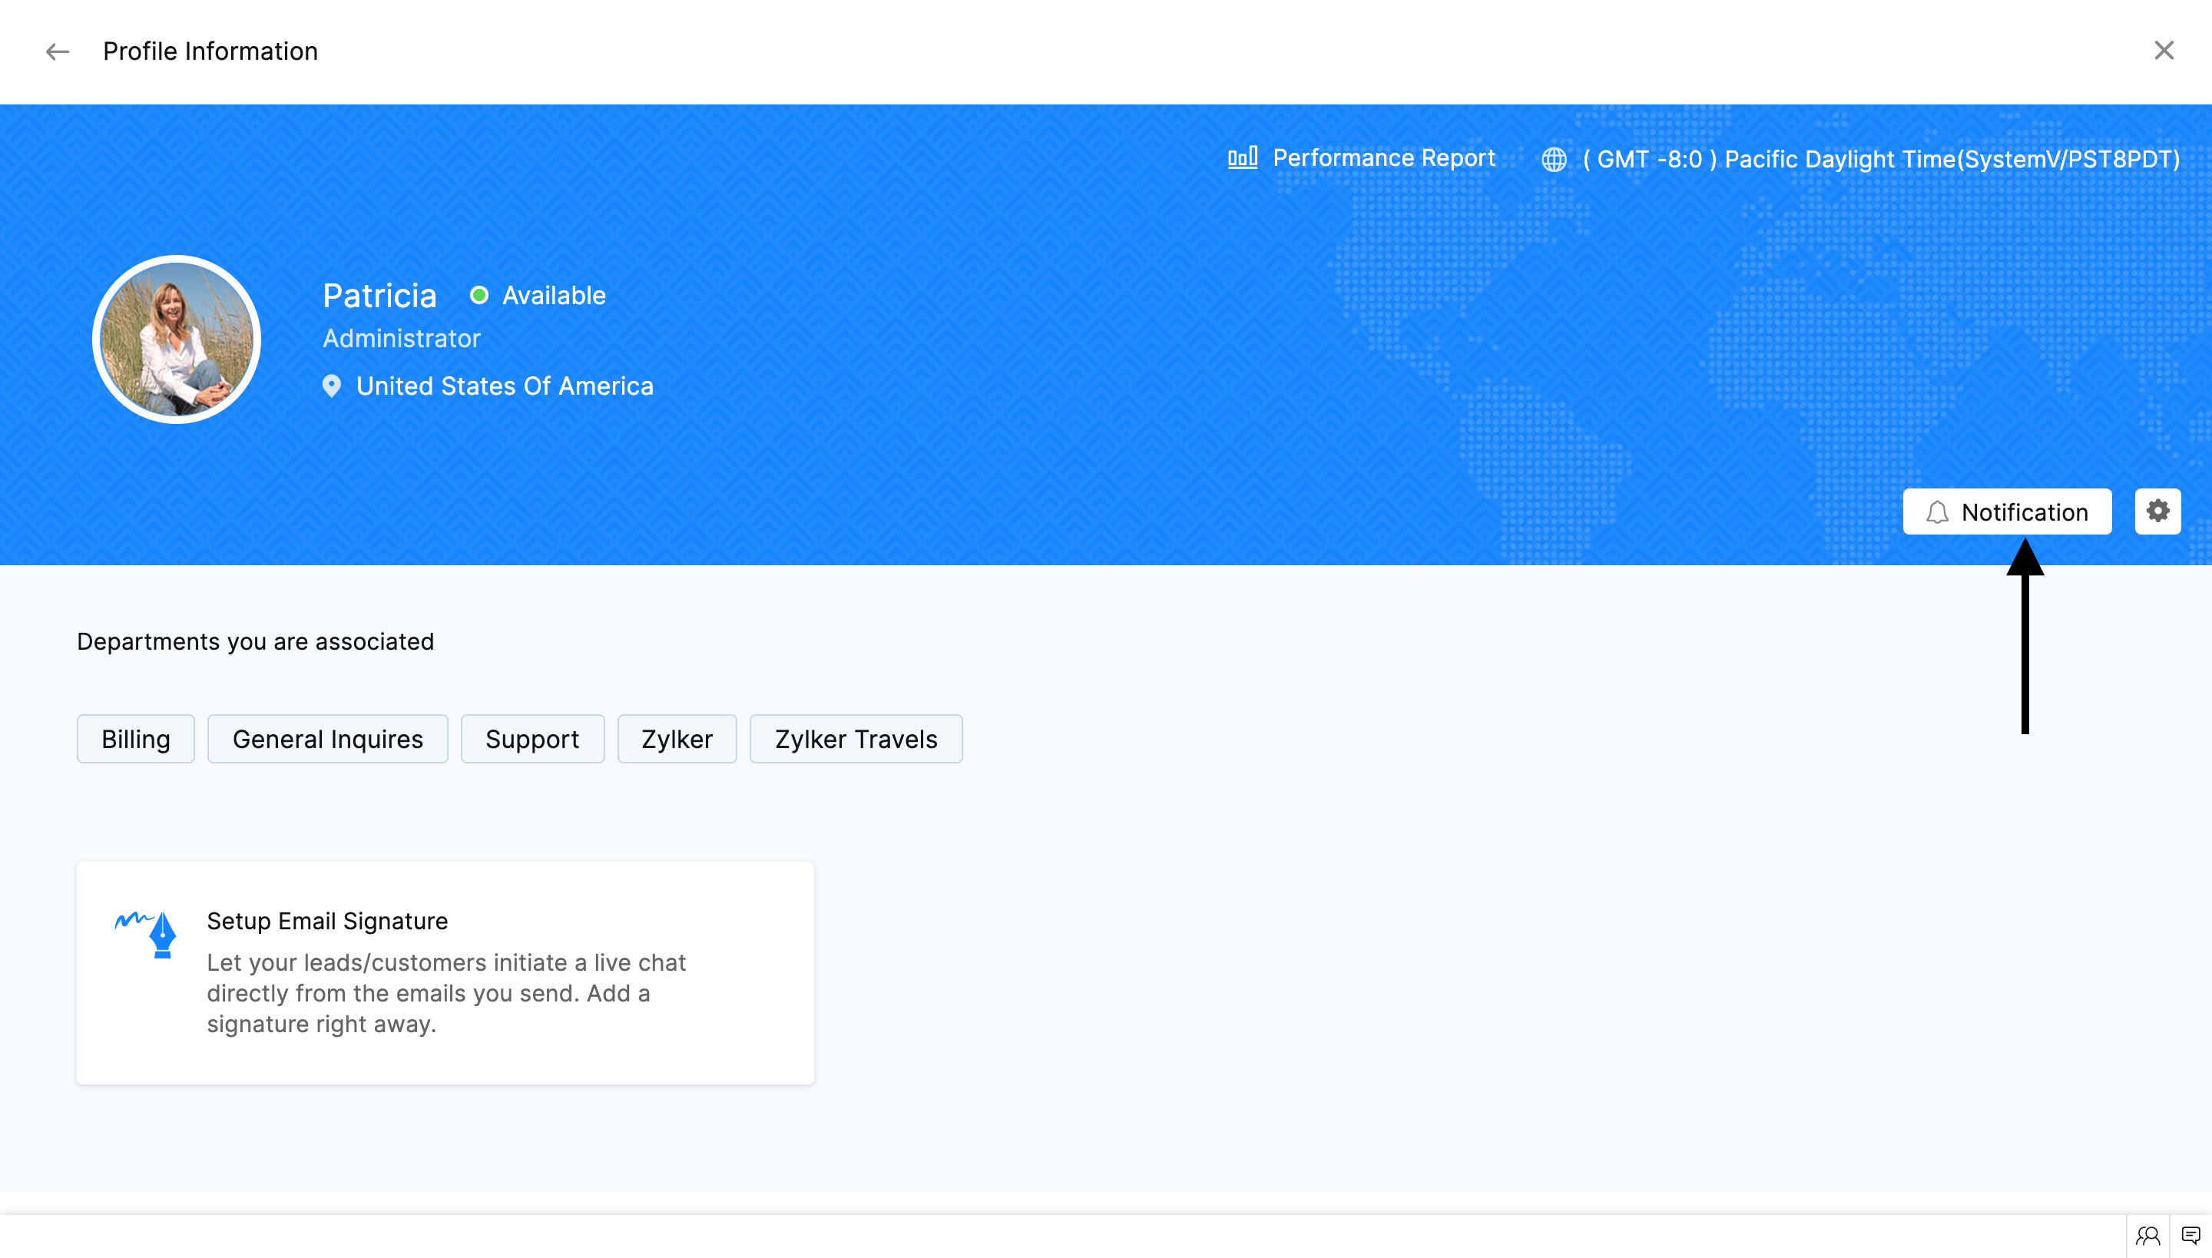Select the Billing department tag
Image resolution: width=2212 pixels, height=1258 pixels.
(x=136, y=740)
